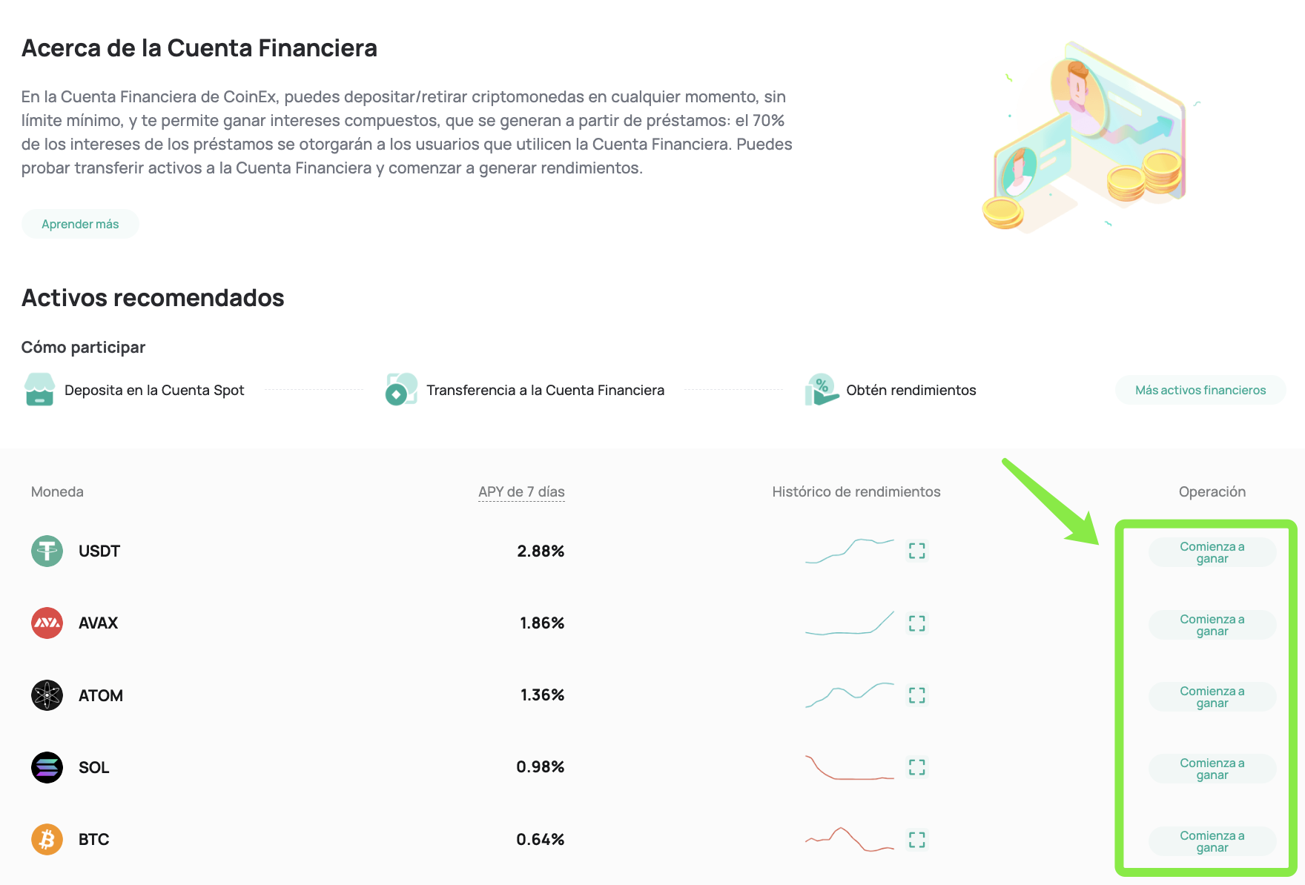
Task: Start earning with ATOM
Action: click(1212, 697)
